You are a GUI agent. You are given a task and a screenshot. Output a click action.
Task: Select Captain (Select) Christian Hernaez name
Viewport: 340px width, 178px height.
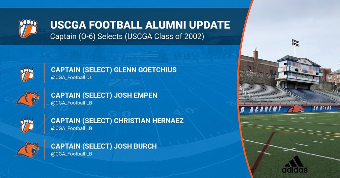[117, 121]
